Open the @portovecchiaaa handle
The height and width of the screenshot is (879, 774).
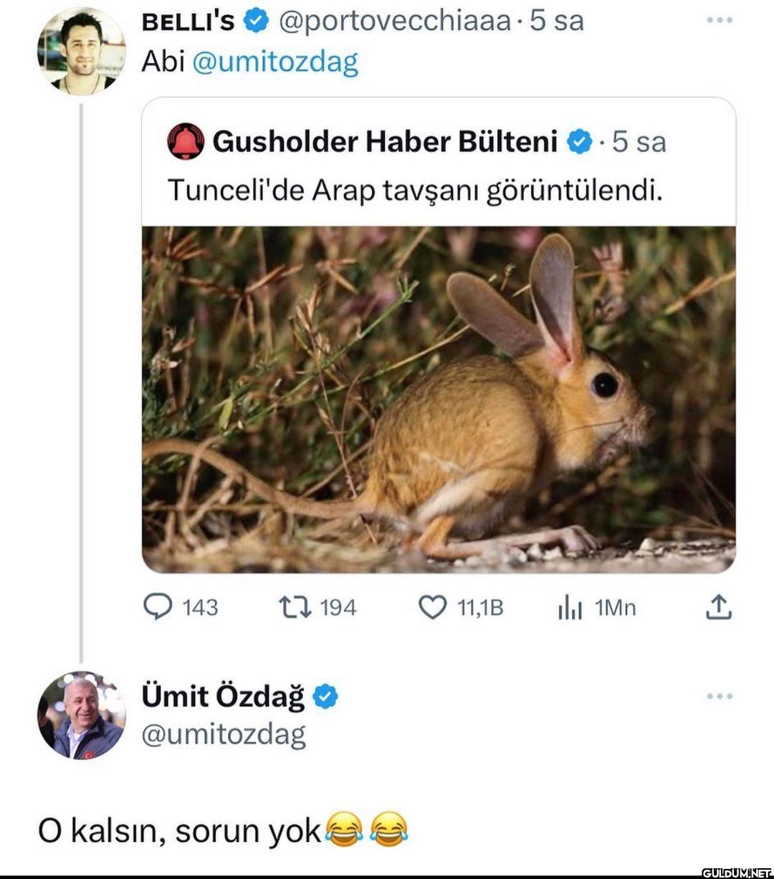394,21
